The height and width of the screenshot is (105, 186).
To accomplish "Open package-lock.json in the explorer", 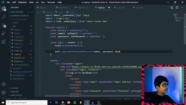I will click(21, 72).
